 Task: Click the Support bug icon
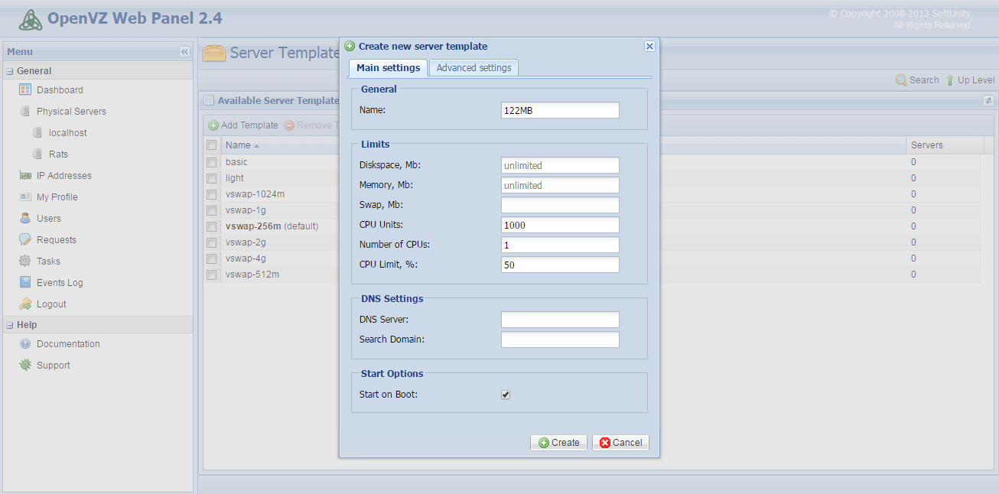click(25, 366)
